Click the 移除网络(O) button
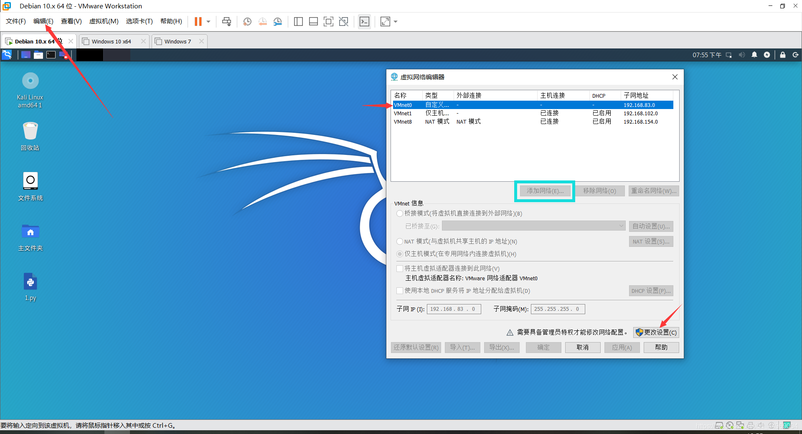 [x=599, y=191]
